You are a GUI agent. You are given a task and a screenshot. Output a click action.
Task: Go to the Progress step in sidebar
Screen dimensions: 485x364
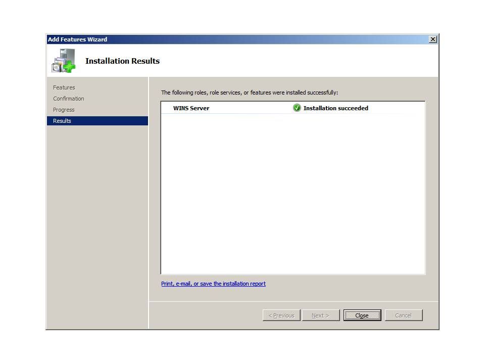[x=64, y=110]
